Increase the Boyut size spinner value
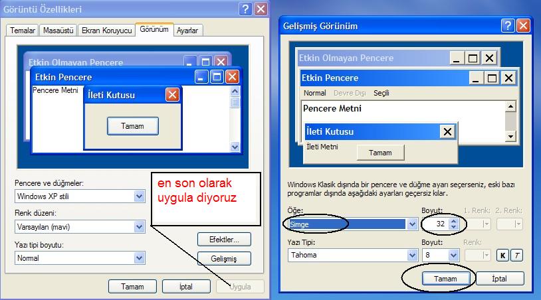 click(x=454, y=221)
